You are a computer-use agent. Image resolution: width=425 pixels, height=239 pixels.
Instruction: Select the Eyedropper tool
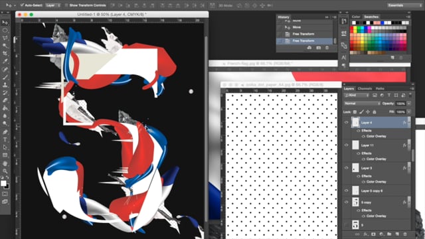pos(5,62)
